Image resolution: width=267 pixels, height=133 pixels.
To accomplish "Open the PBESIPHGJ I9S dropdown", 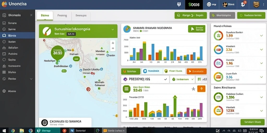I will click(145, 79).
